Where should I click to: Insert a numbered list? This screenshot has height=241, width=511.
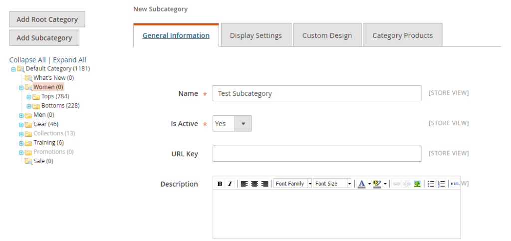click(441, 184)
